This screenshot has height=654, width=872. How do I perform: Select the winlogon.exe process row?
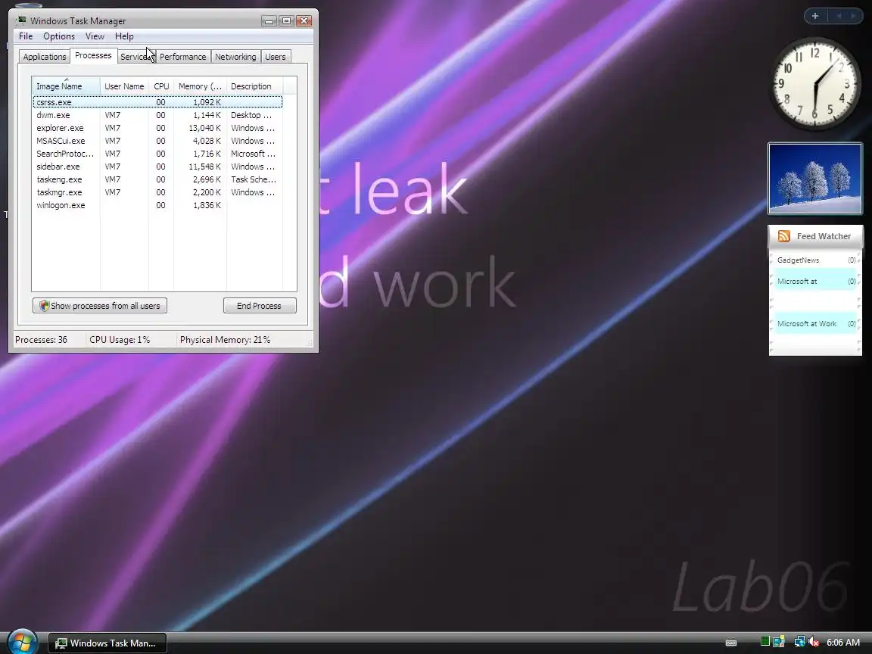(158, 204)
